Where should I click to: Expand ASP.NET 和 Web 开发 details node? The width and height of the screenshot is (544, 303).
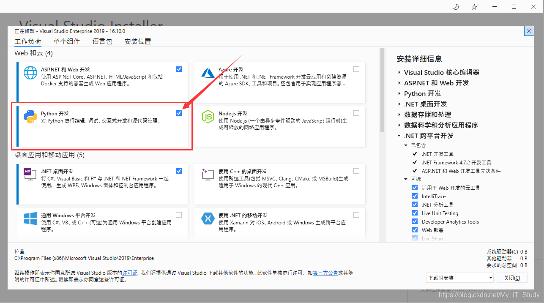tap(399, 83)
